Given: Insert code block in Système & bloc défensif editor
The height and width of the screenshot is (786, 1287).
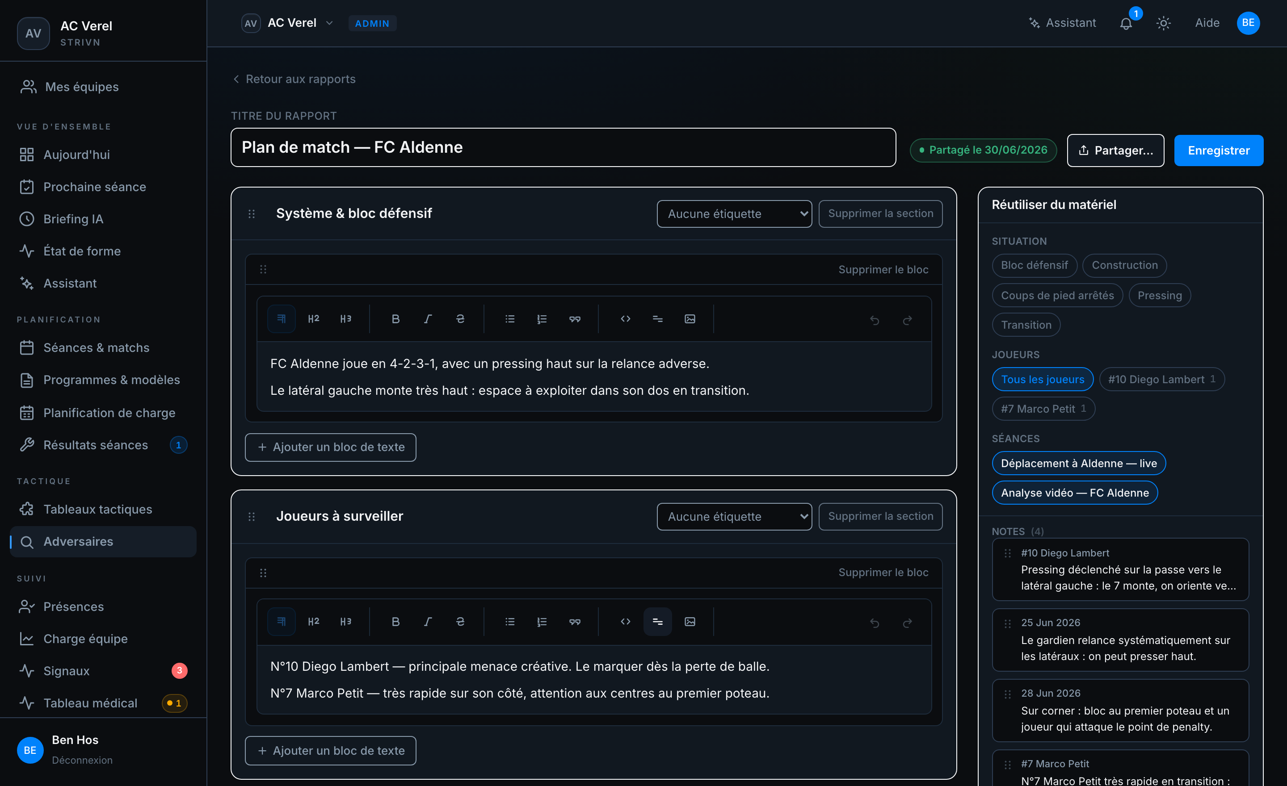Looking at the screenshot, I should pos(625,319).
